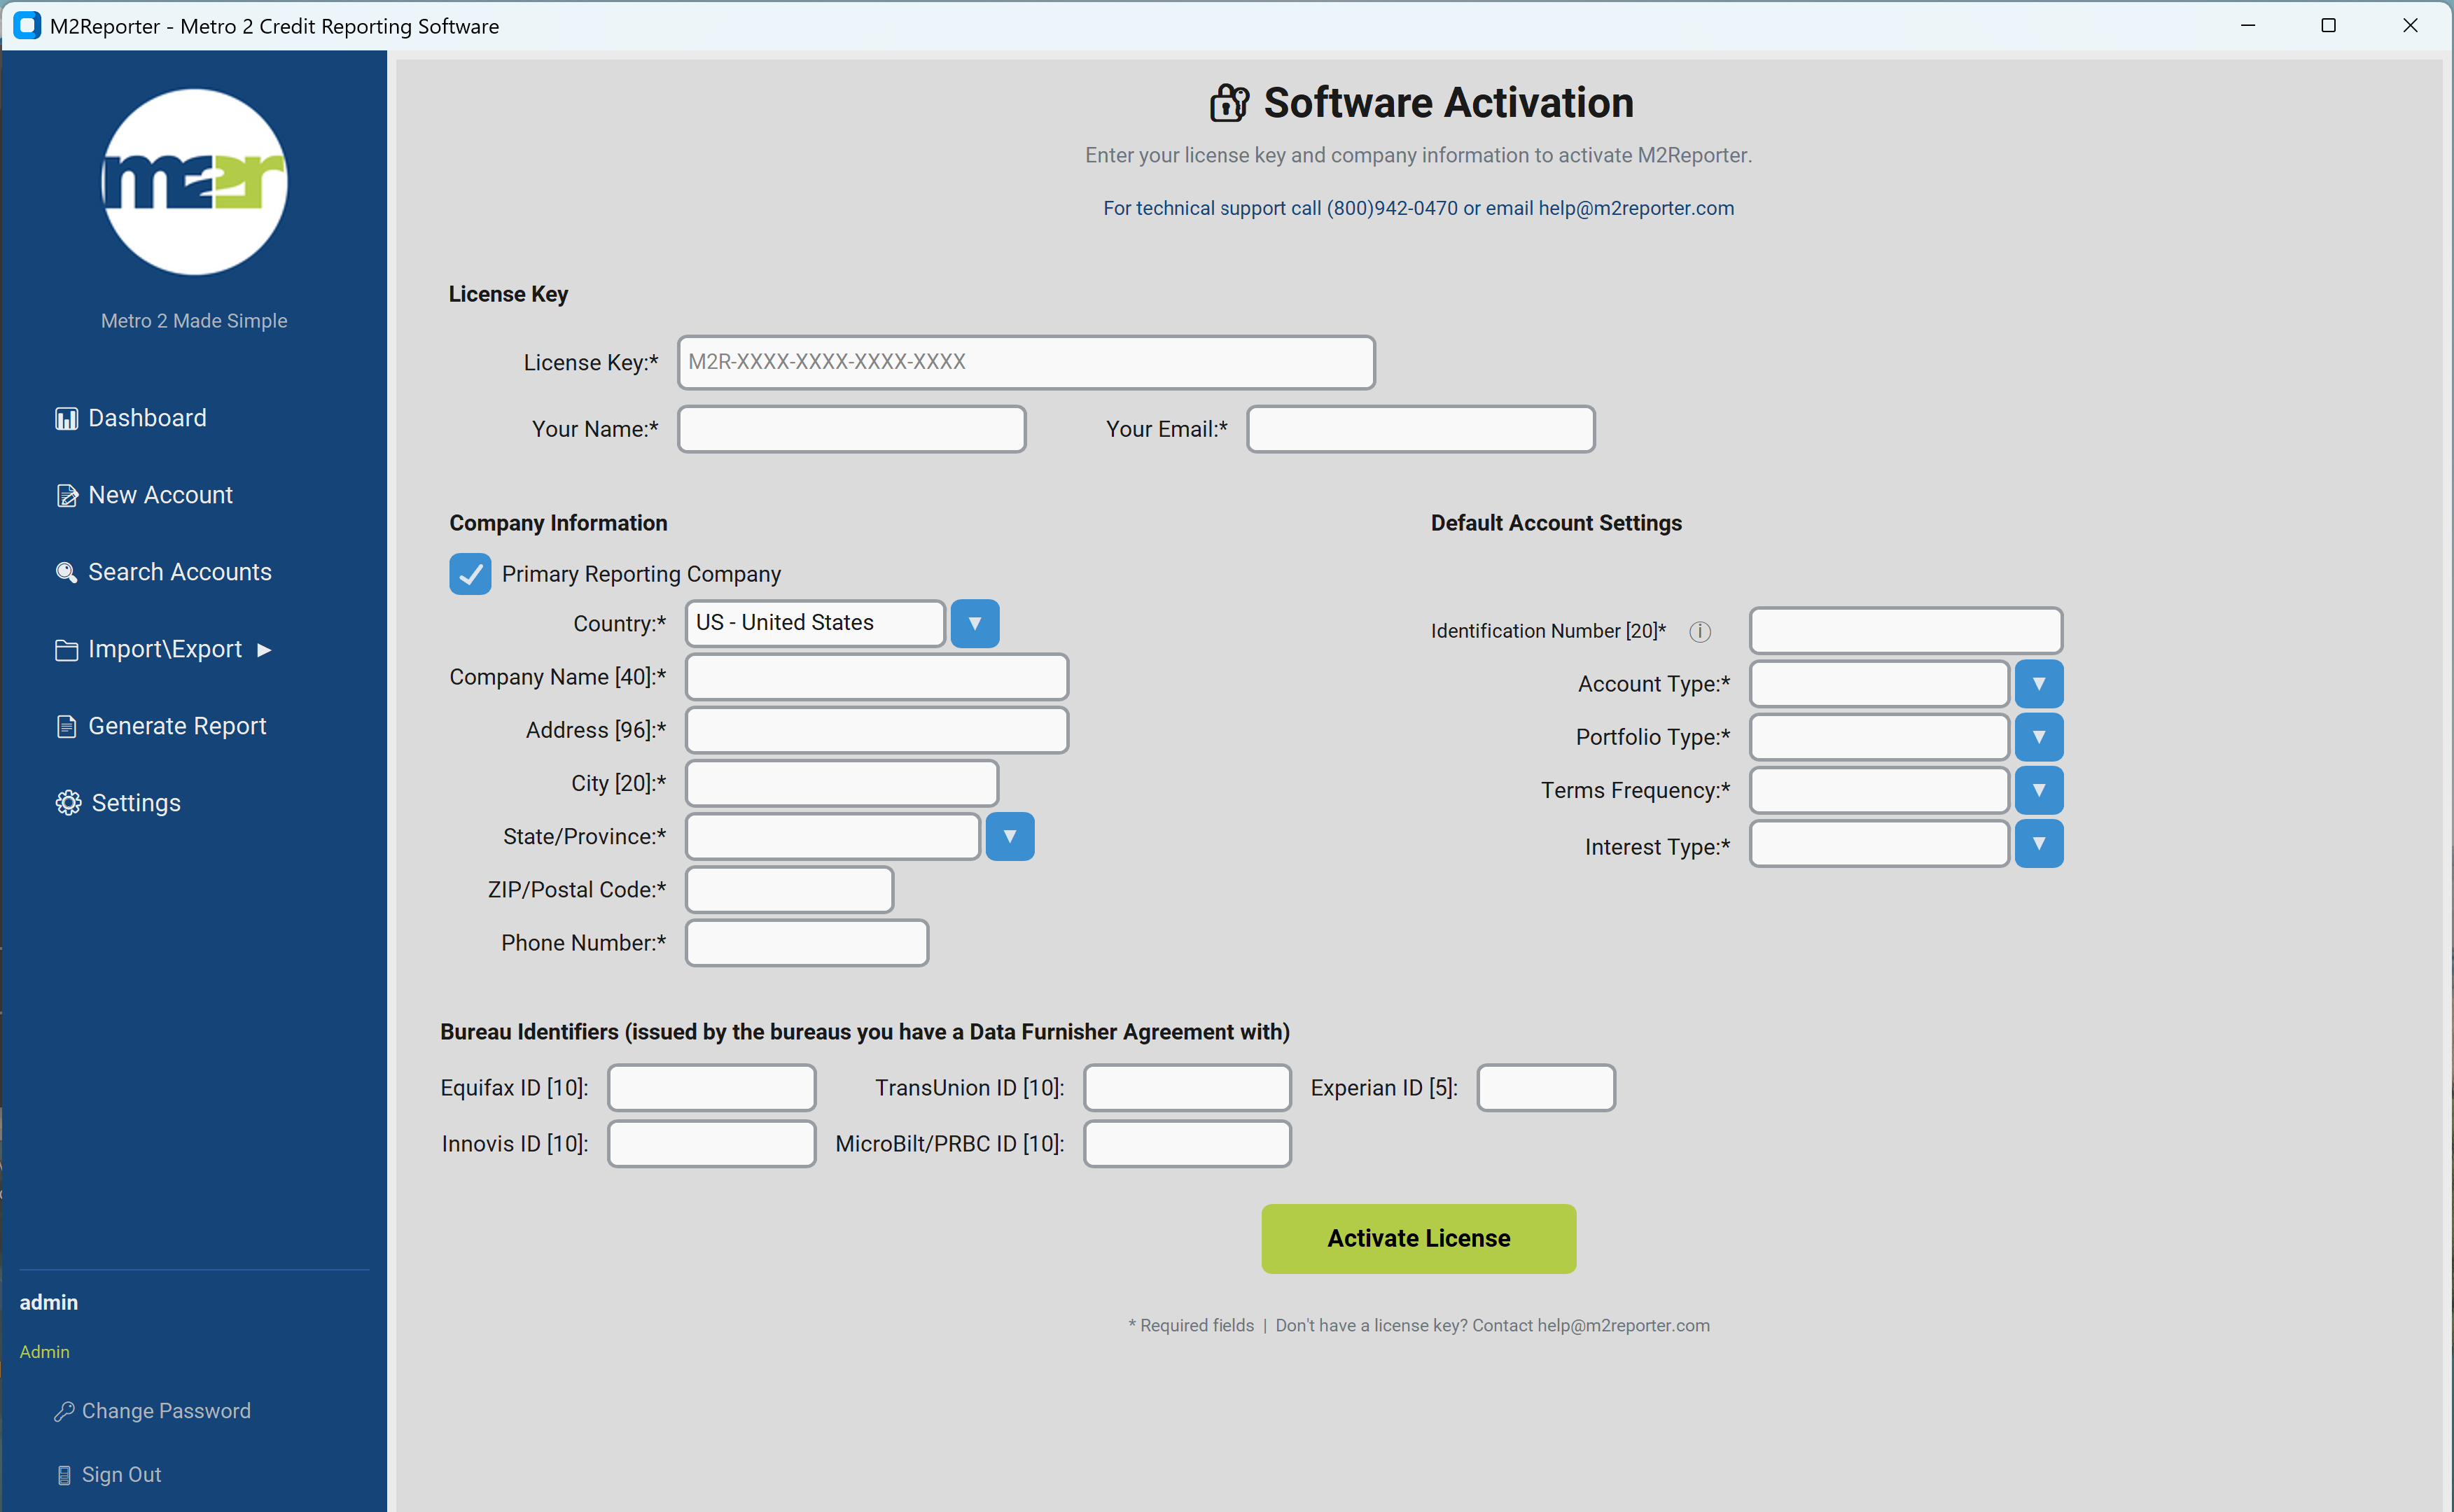2454x1512 pixels.
Task: Click the ZIP/Postal Code input field
Action: click(790, 890)
